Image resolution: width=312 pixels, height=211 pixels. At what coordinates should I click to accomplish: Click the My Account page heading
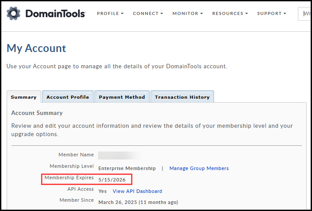[x=36, y=48]
